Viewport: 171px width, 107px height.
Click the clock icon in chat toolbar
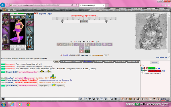click(x=112, y=99)
